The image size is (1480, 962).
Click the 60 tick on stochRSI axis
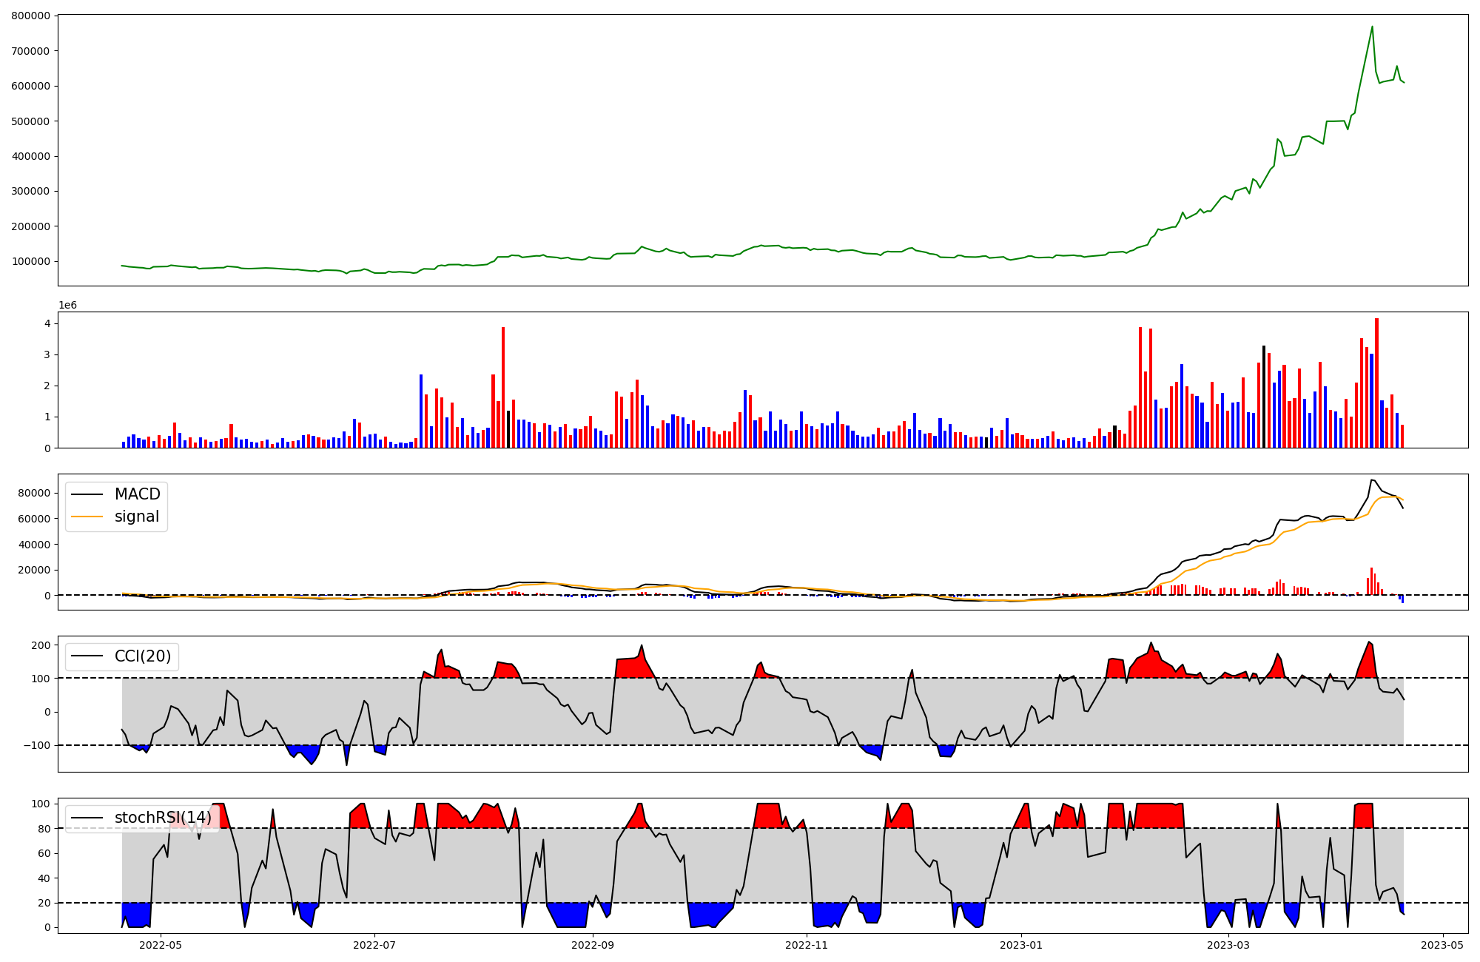click(x=44, y=853)
